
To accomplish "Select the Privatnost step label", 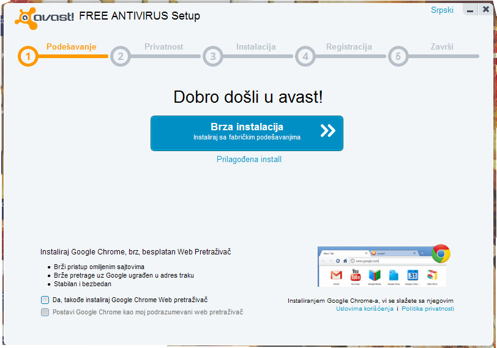I will 164,47.
